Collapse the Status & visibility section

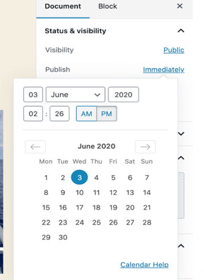click(181, 30)
